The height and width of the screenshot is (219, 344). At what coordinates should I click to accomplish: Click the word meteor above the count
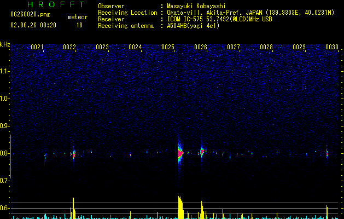pyautogui.click(x=78, y=17)
